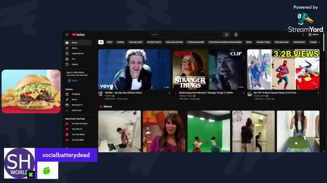Screen dimensions: 327x183
Task: Open the mini pool table Short
Action: point(298,131)
